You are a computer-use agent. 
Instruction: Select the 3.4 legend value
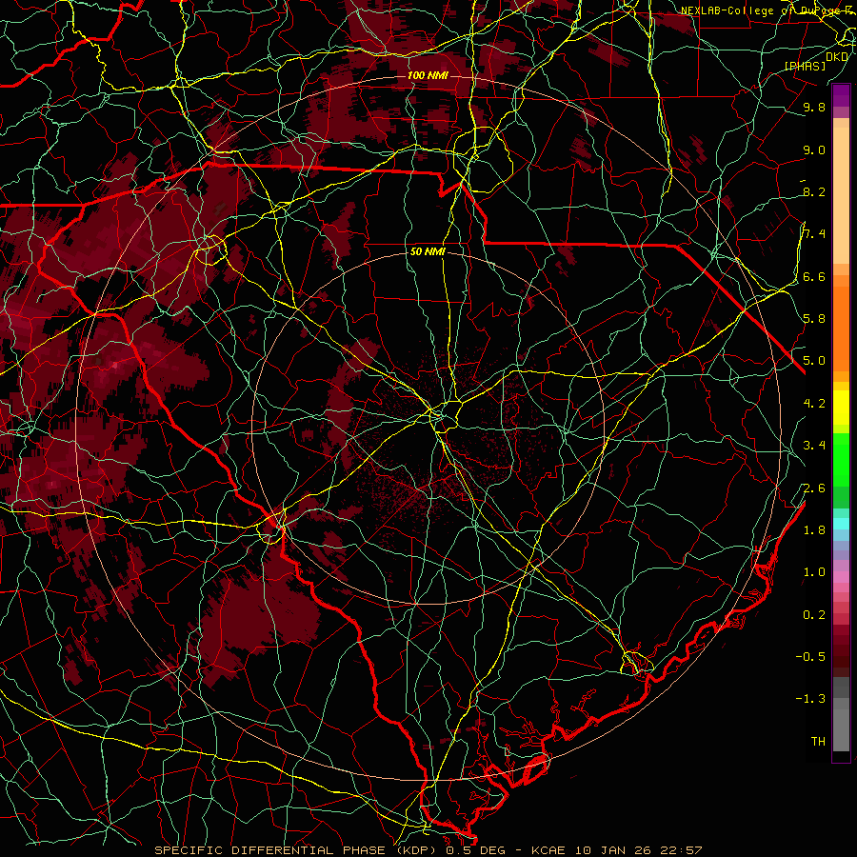pyautogui.click(x=814, y=446)
